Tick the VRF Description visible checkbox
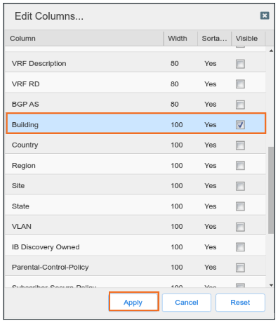Viewport: 278px width, 323px height. [x=240, y=64]
